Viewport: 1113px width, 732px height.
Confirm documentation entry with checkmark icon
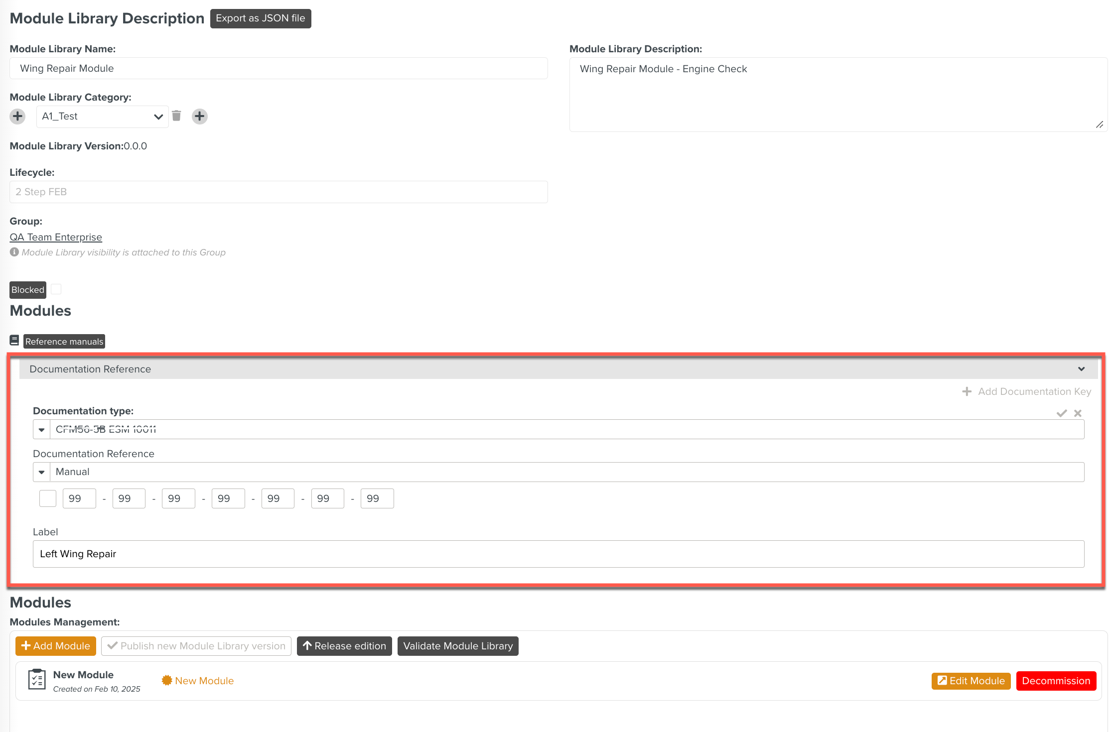(x=1062, y=413)
